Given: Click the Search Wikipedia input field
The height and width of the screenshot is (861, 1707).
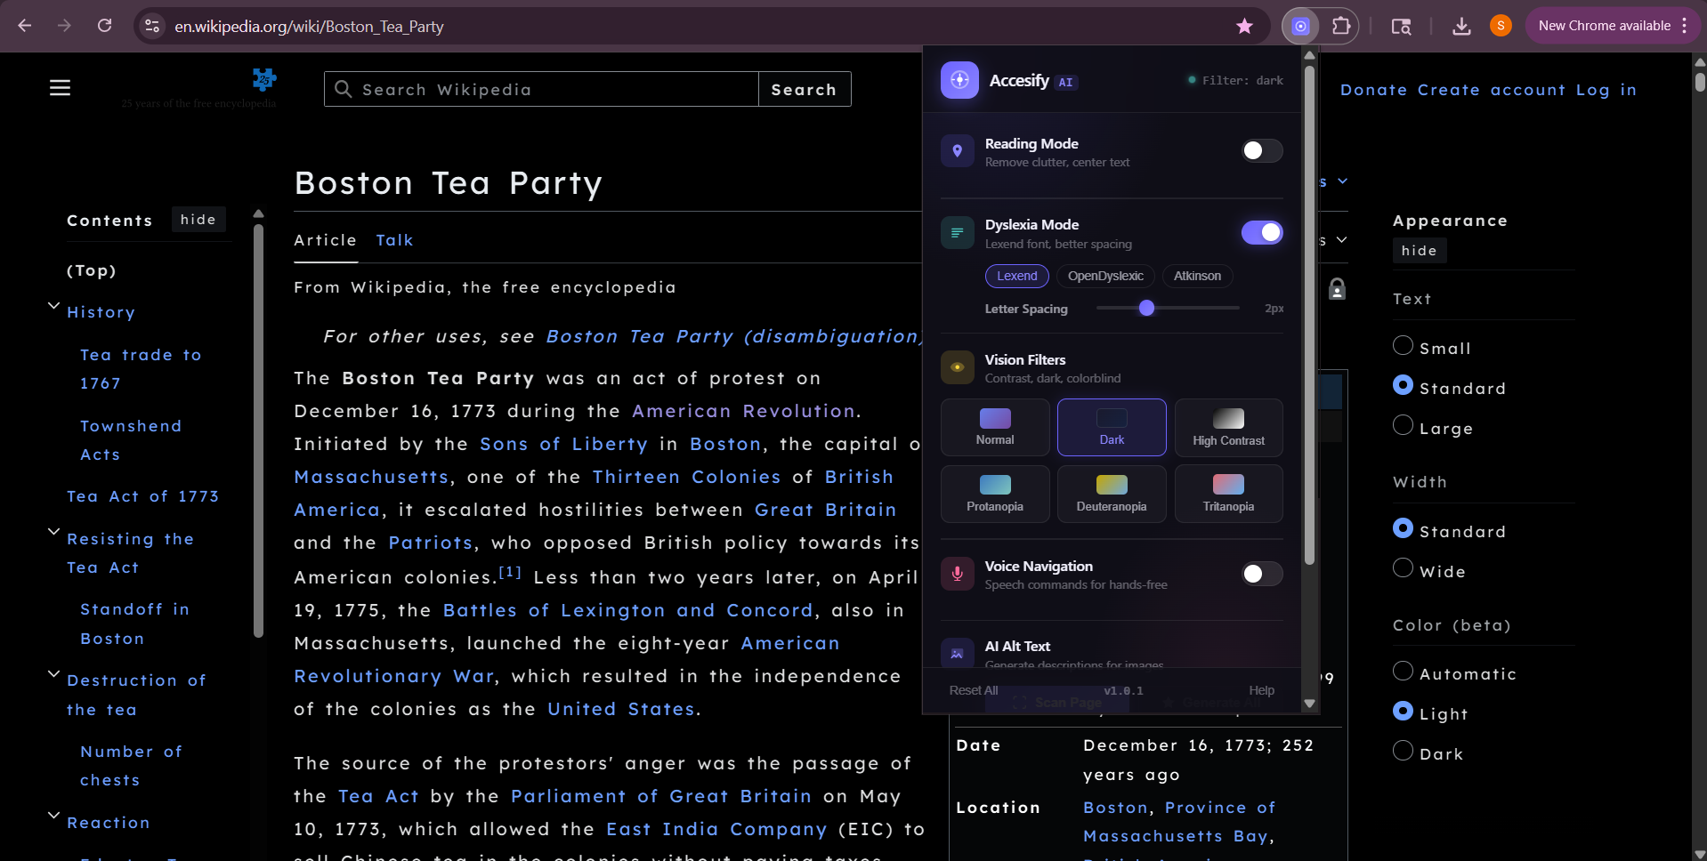Looking at the screenshot, I should pos(542,89).
